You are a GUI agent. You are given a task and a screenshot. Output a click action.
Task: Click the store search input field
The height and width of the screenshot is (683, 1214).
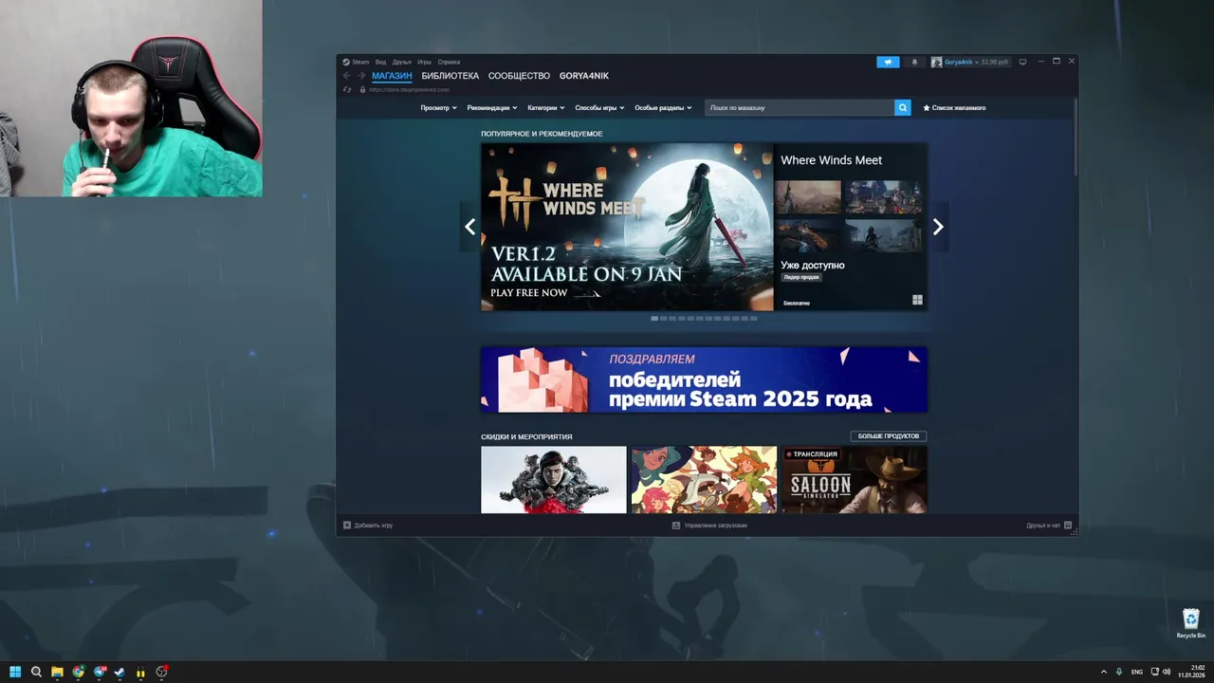click(x=800, y=107)
